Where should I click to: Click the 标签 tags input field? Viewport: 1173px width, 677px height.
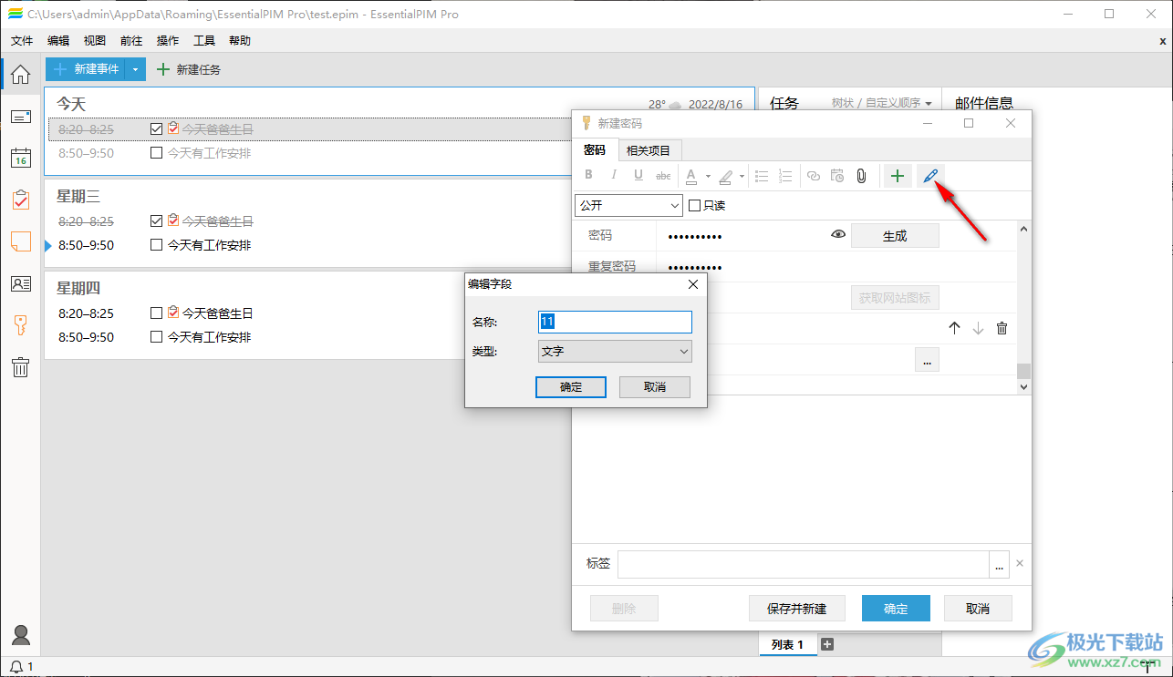(804, 564)
